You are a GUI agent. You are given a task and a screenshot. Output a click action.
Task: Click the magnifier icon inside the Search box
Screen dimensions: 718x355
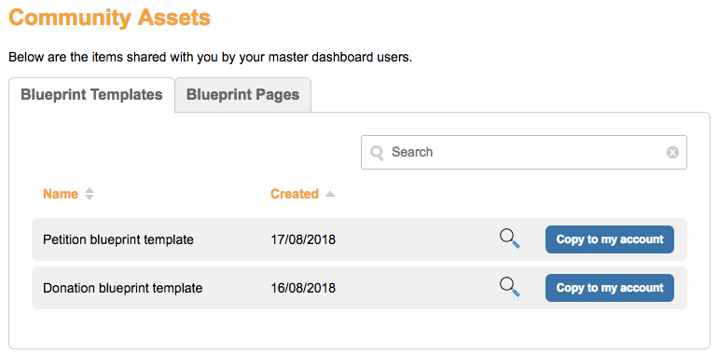pyautogui.click(x=377, y=153)
